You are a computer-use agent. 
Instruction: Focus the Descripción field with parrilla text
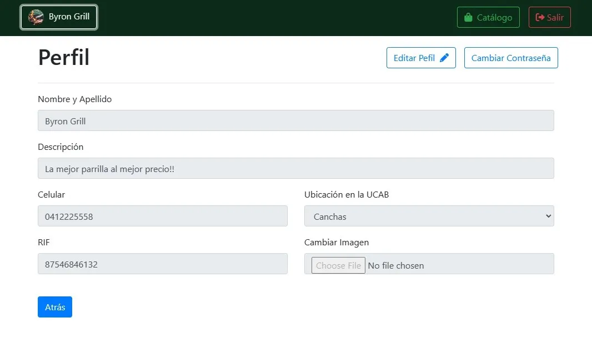click(295, 168)
